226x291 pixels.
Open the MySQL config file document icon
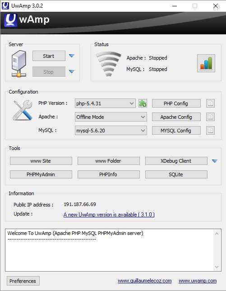pyautogui.click(x=210, y=130)
